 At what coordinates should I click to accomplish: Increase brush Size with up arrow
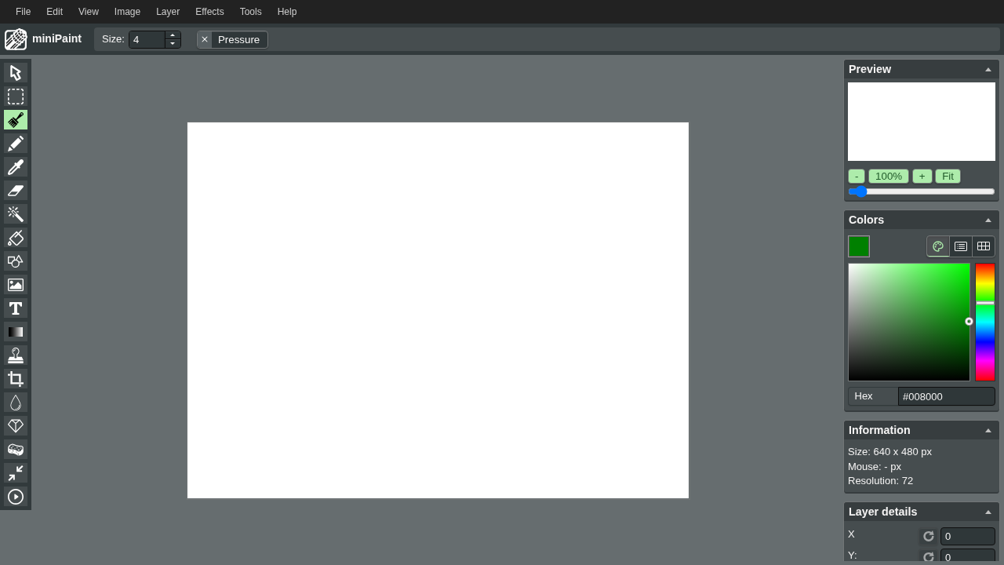pyautogui.click(x=173, y=35)
